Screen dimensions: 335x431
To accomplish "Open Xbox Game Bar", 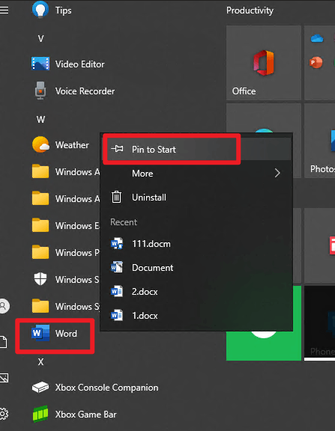I will pyautogui.click(x=74, y=415).
